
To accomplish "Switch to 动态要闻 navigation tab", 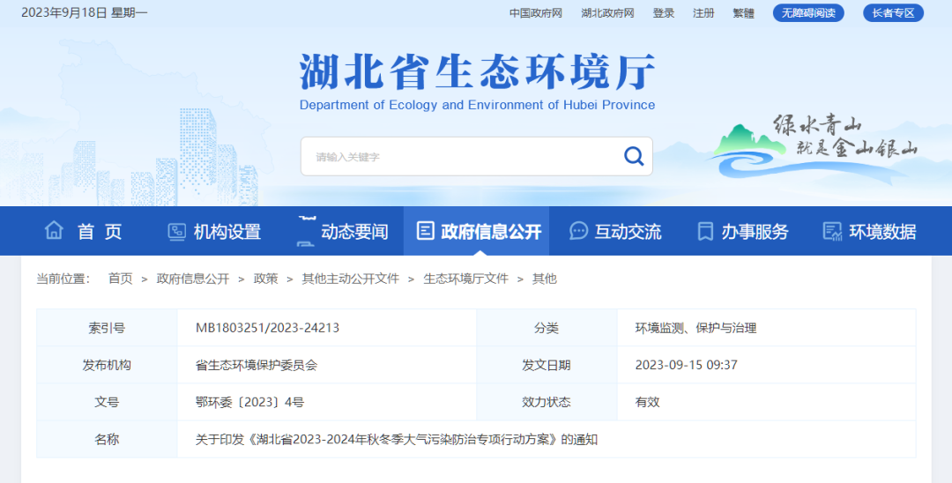I will (342, 231).
